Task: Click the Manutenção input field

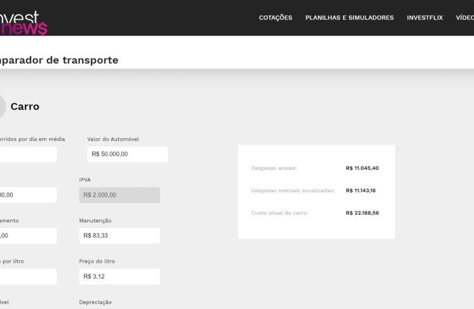Action: pyautogui.click(x=119, y=235)
